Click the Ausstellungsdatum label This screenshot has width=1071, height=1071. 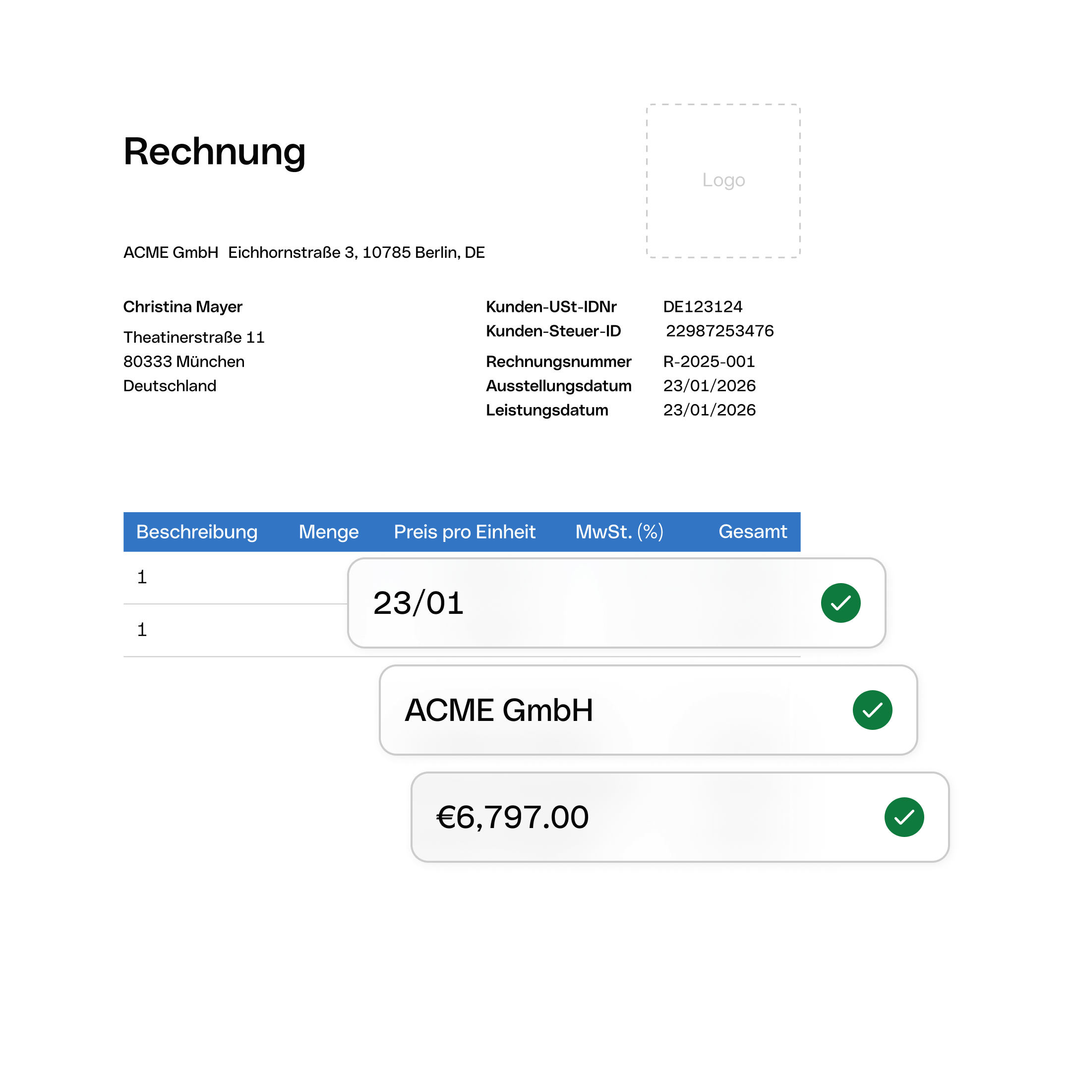pos(559,386)
